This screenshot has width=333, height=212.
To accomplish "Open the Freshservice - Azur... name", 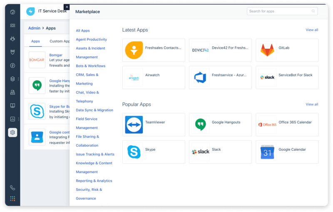I will pos(229,75).
